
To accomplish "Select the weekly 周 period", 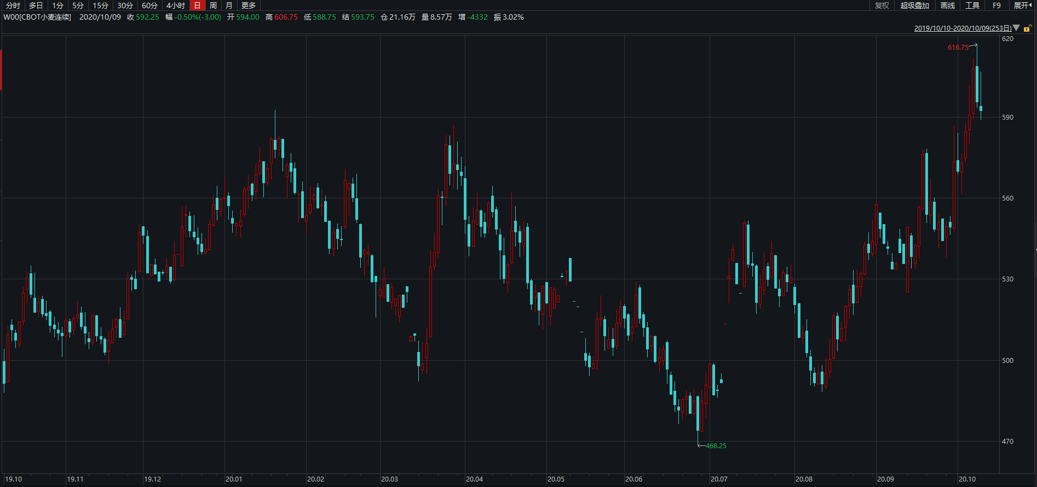I will point(214,5).
